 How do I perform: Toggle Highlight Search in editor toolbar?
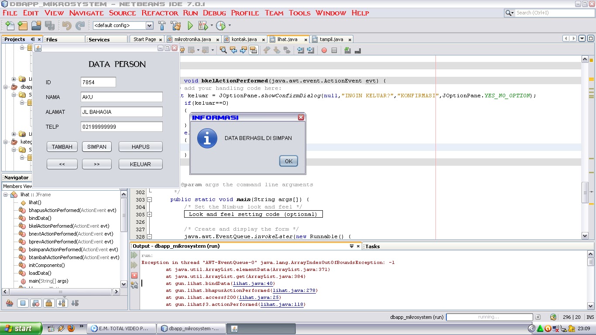[253, 50]
